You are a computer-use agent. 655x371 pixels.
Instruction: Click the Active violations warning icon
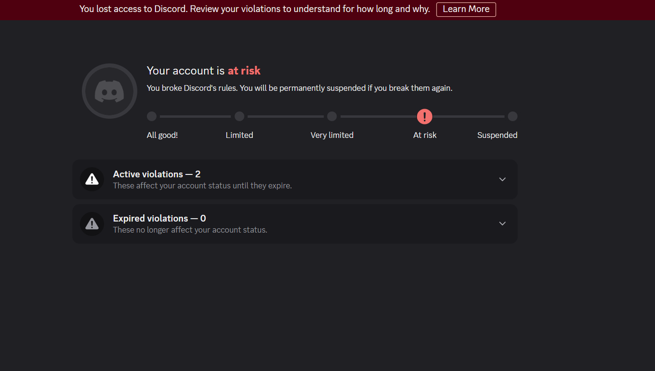coord(92,179)
